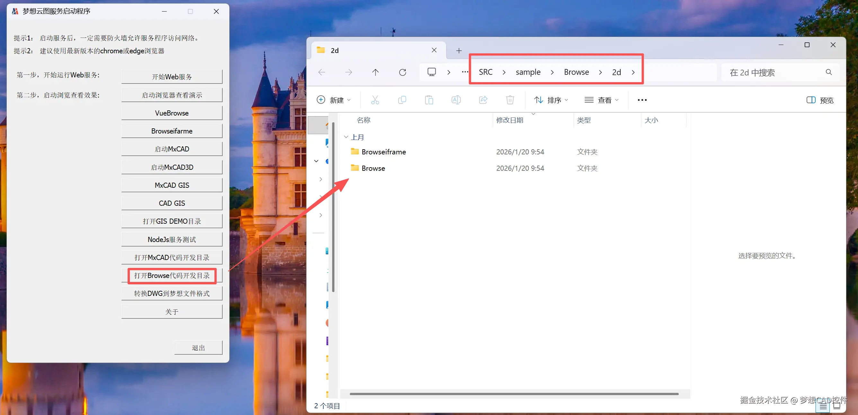
Task: Click the Rename icon in toolbar
Action: tap(456, 100)
